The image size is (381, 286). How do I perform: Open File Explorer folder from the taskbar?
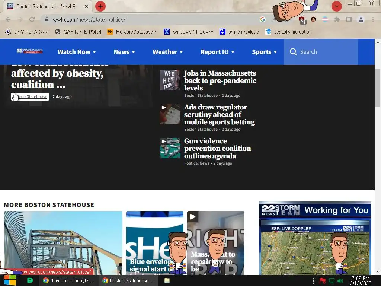pyautogui.click(x=167, y=280)
